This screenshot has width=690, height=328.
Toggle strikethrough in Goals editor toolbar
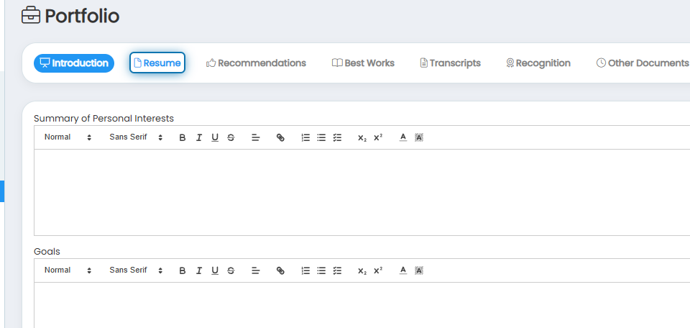pos(231,270)
